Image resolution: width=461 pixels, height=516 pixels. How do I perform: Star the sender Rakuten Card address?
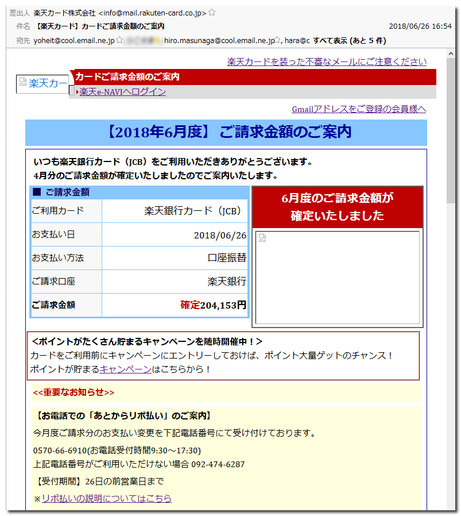[212, 13]
